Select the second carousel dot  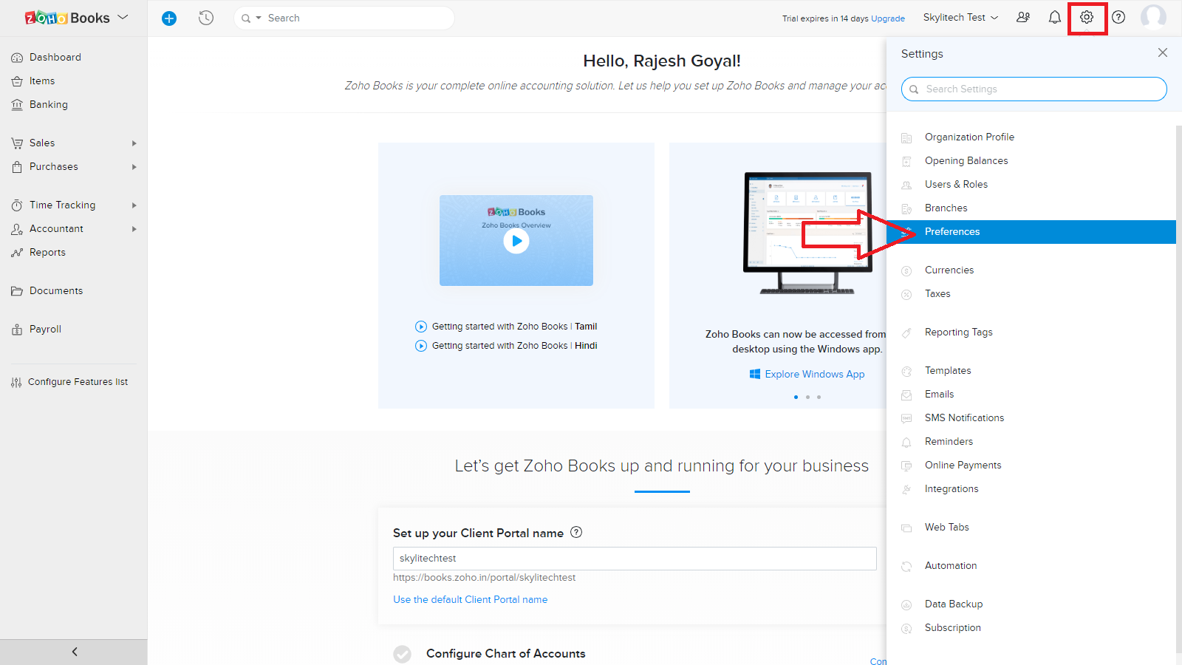click(x=807, y=397)
